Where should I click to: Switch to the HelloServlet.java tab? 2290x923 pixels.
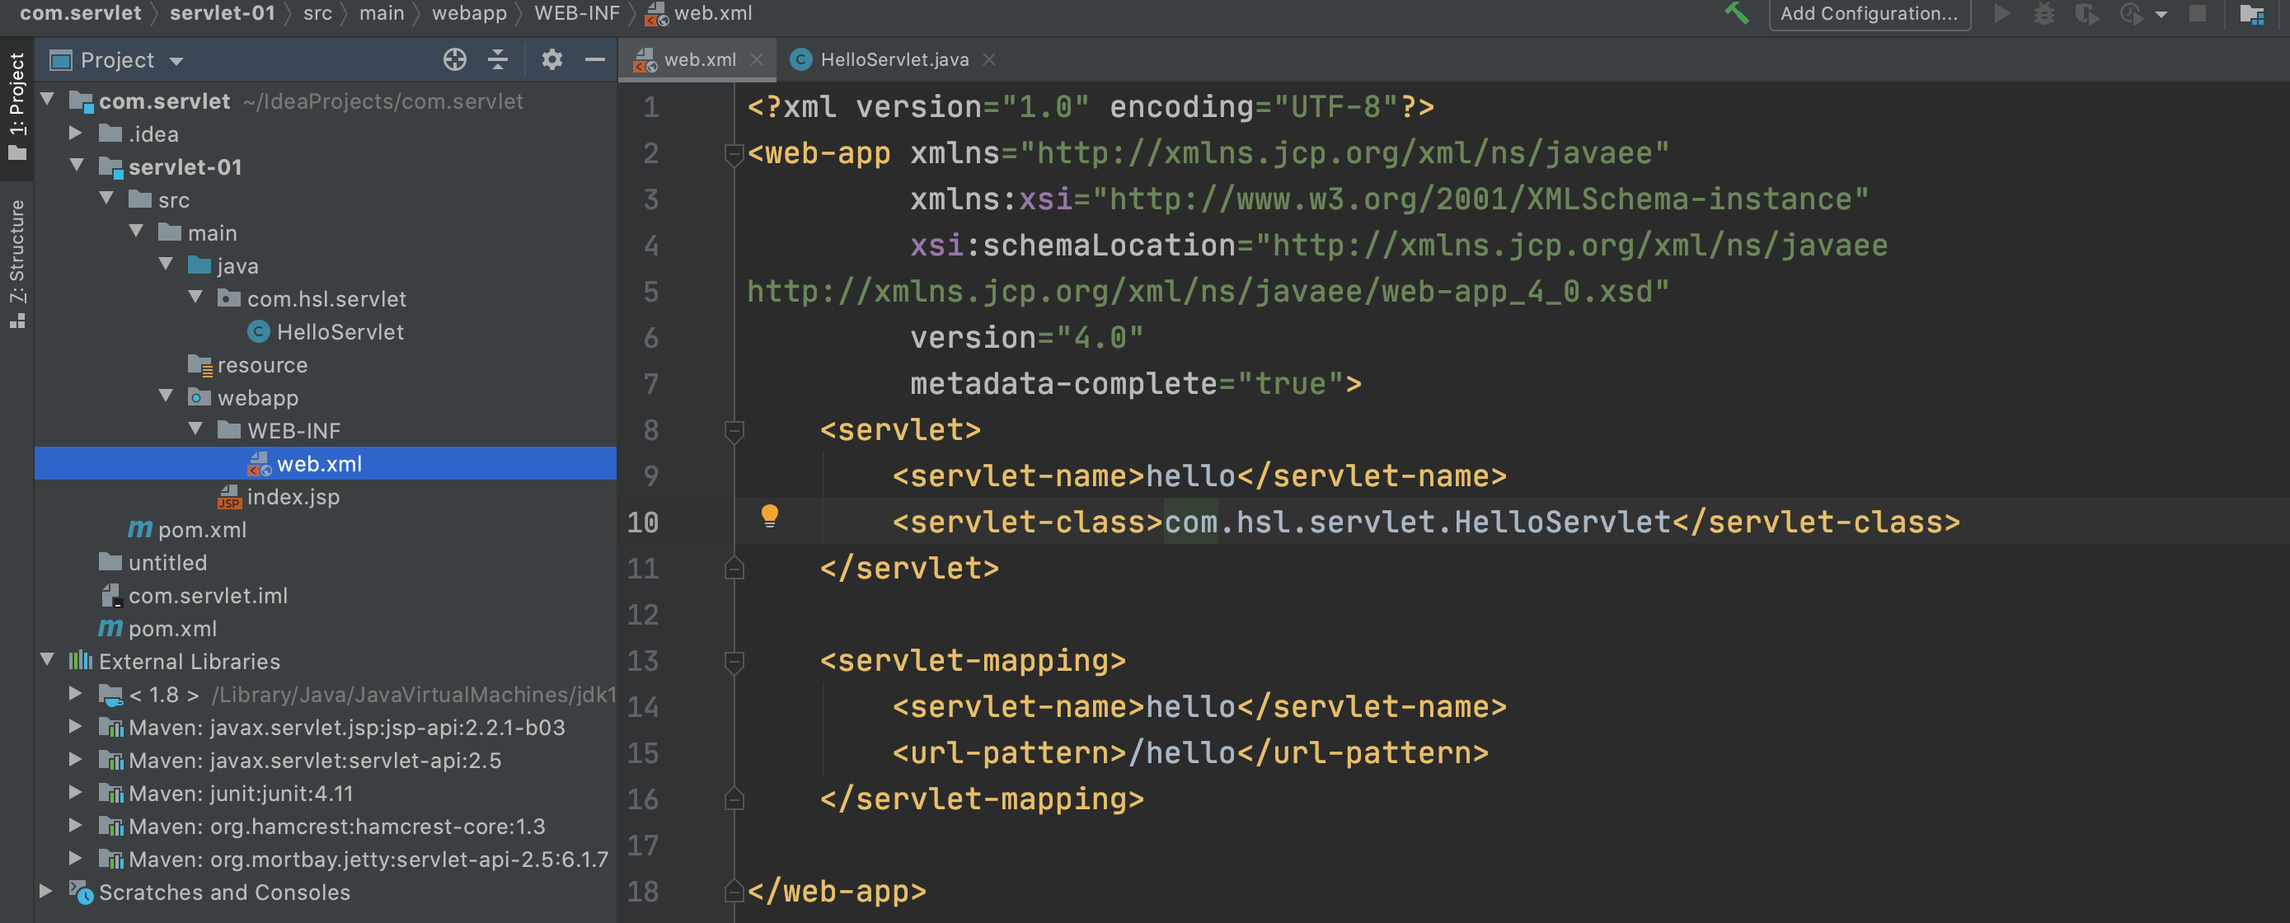pos(893,59)
